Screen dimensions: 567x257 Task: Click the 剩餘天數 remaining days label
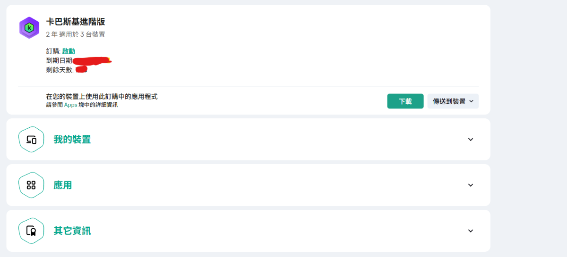(60, 70)
